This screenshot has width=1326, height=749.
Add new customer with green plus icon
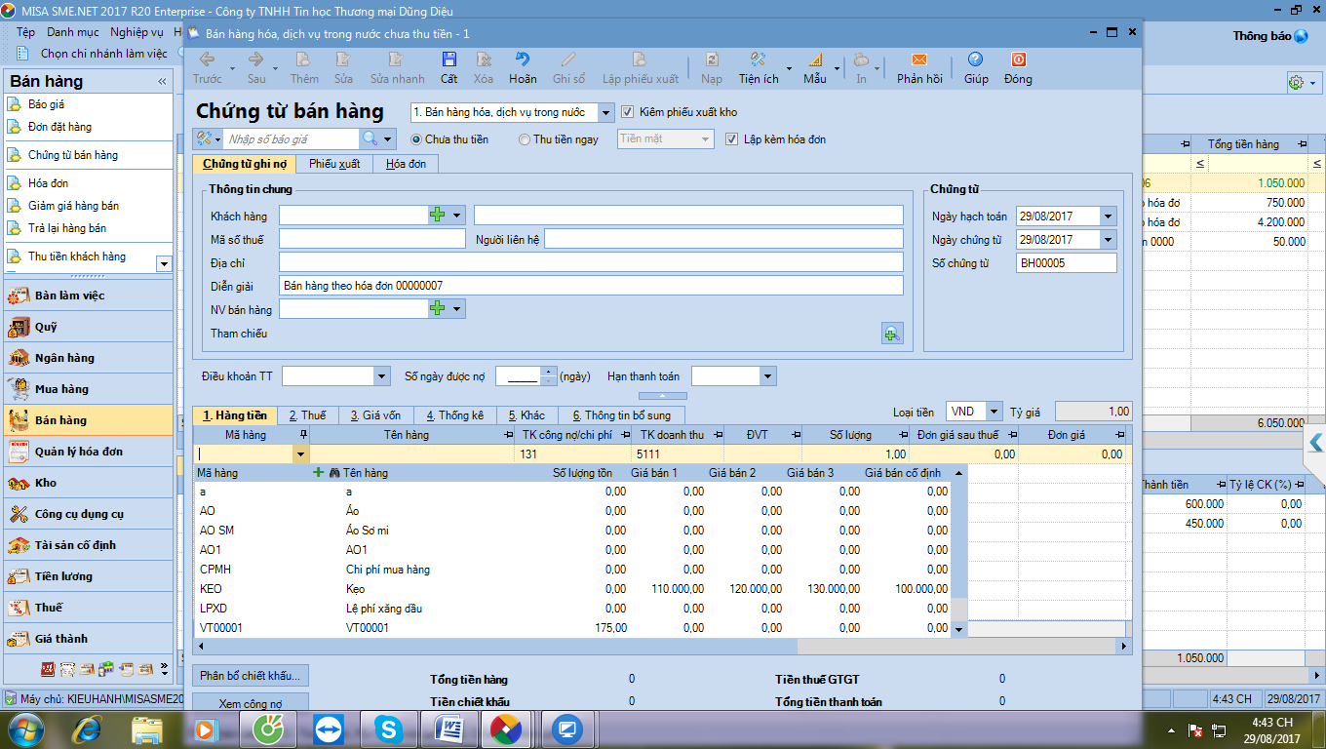[438, 216]
